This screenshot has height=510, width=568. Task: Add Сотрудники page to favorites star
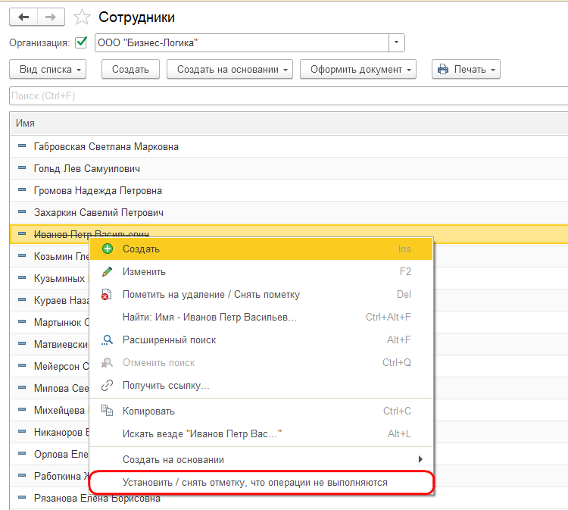coord(82,17)
